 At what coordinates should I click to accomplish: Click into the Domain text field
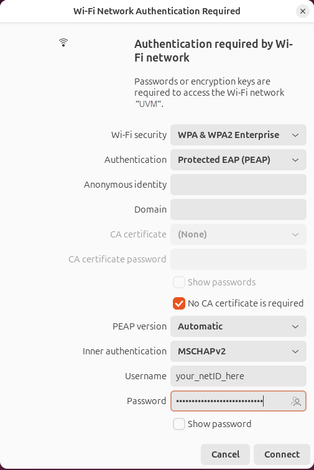pos(238,210)
